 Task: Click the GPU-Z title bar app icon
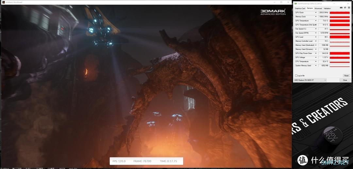296,3
